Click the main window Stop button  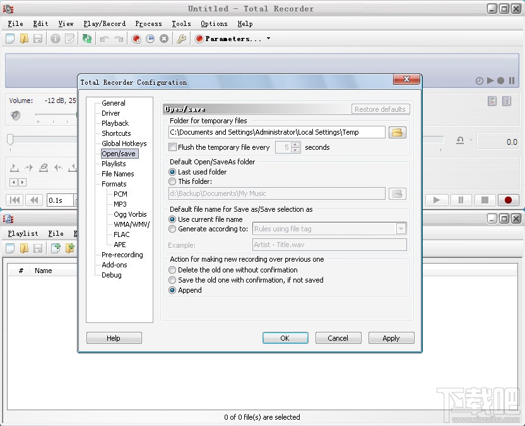pyautogui.click(x=485, y=200)
